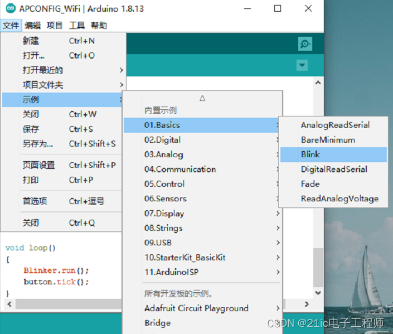Viewport: 393px width, 334px height.
Task: Choose 关闭 with Ctrl+W shortcut
Action: coord(62,114)
